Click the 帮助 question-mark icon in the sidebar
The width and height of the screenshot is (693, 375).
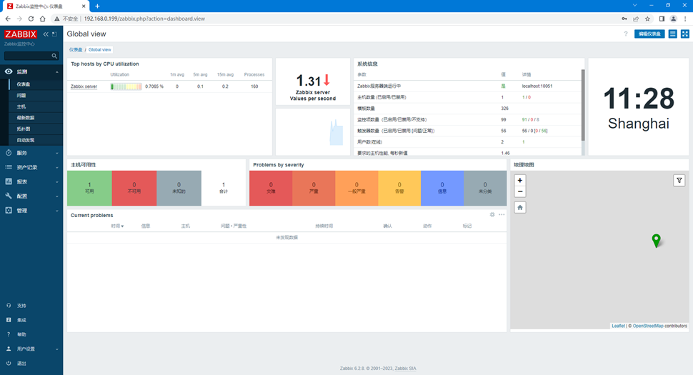tap(9, 334)
